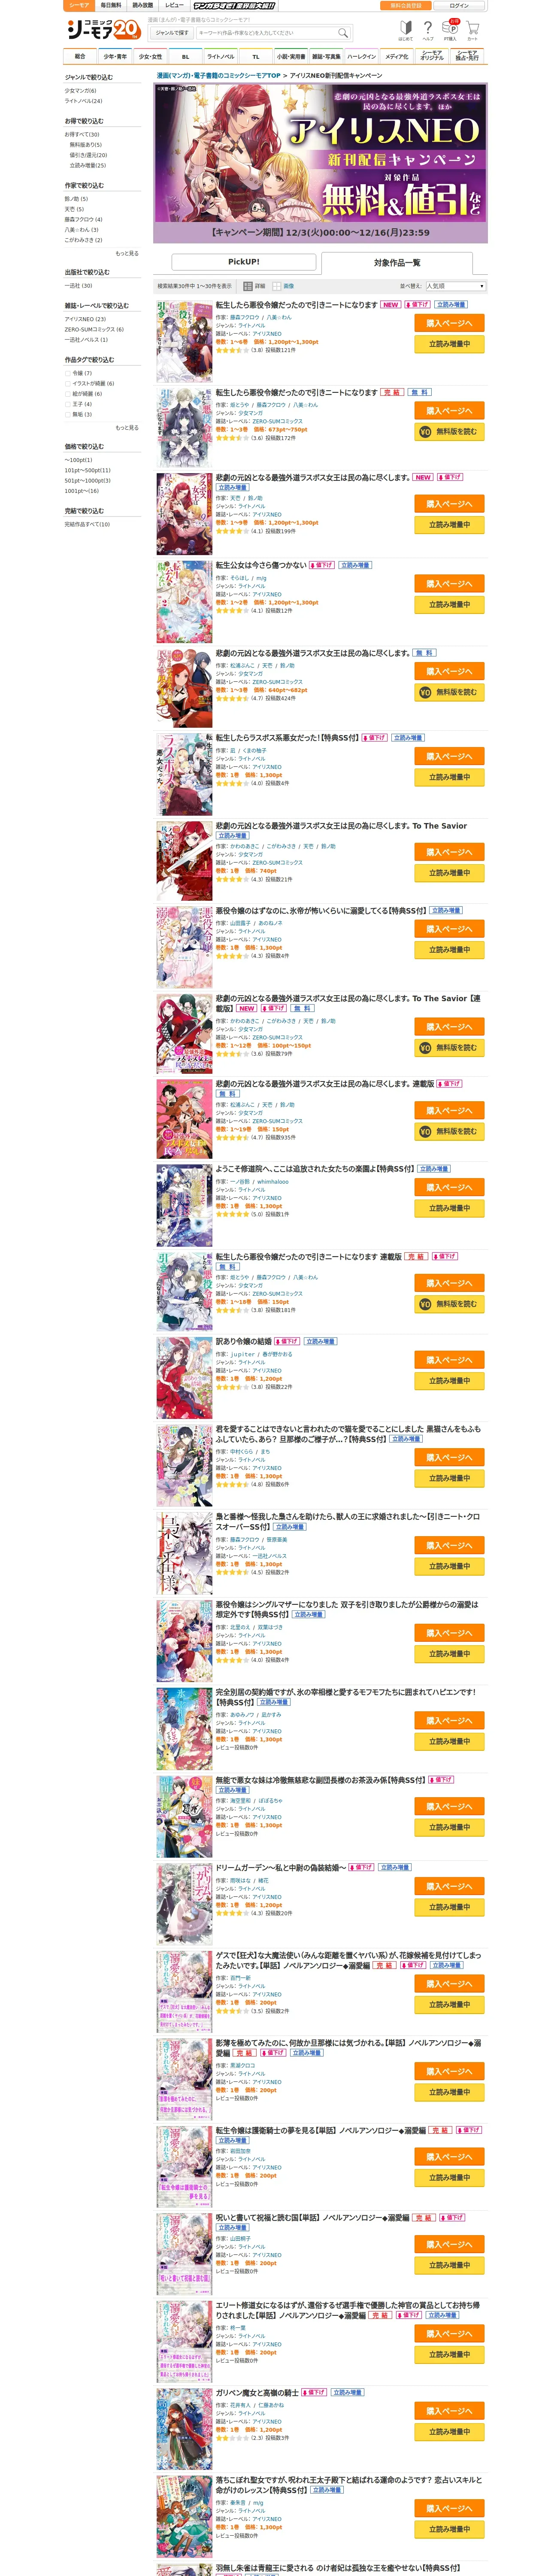The width and height of the screenshot is (551, 2576).
Task: Click the ¥0 無料版を読む button, second listing
Action: click(449, 432)
